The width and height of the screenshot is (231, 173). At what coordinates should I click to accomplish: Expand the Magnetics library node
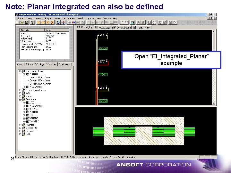click(x=20, y=125)
